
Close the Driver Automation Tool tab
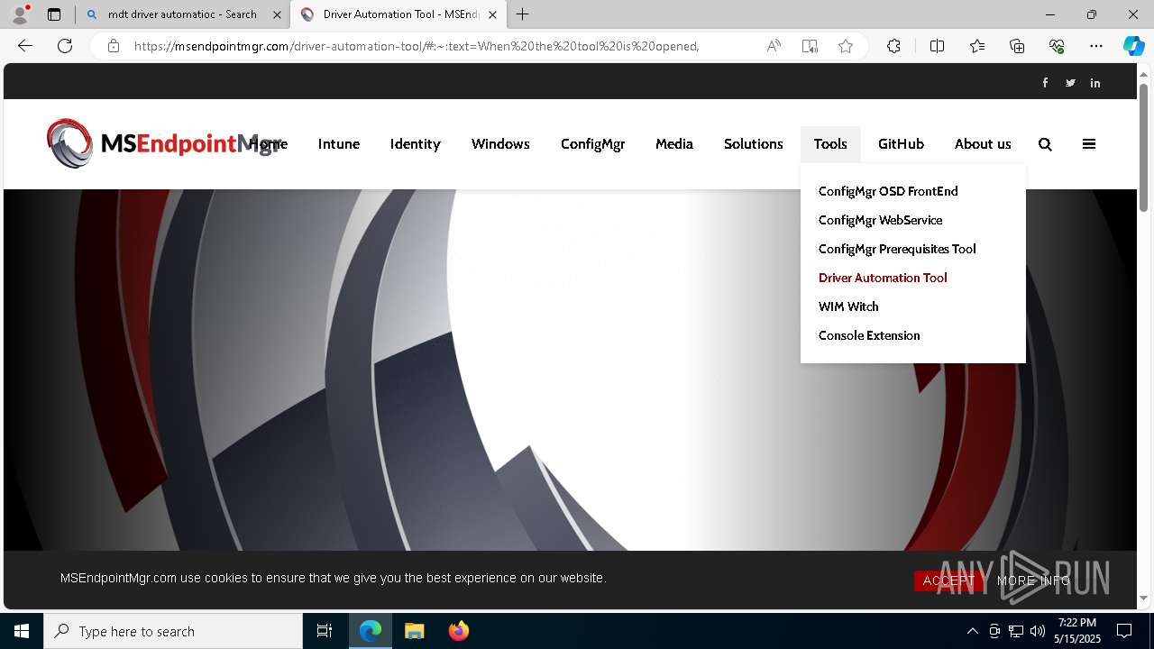coord(492,14)
